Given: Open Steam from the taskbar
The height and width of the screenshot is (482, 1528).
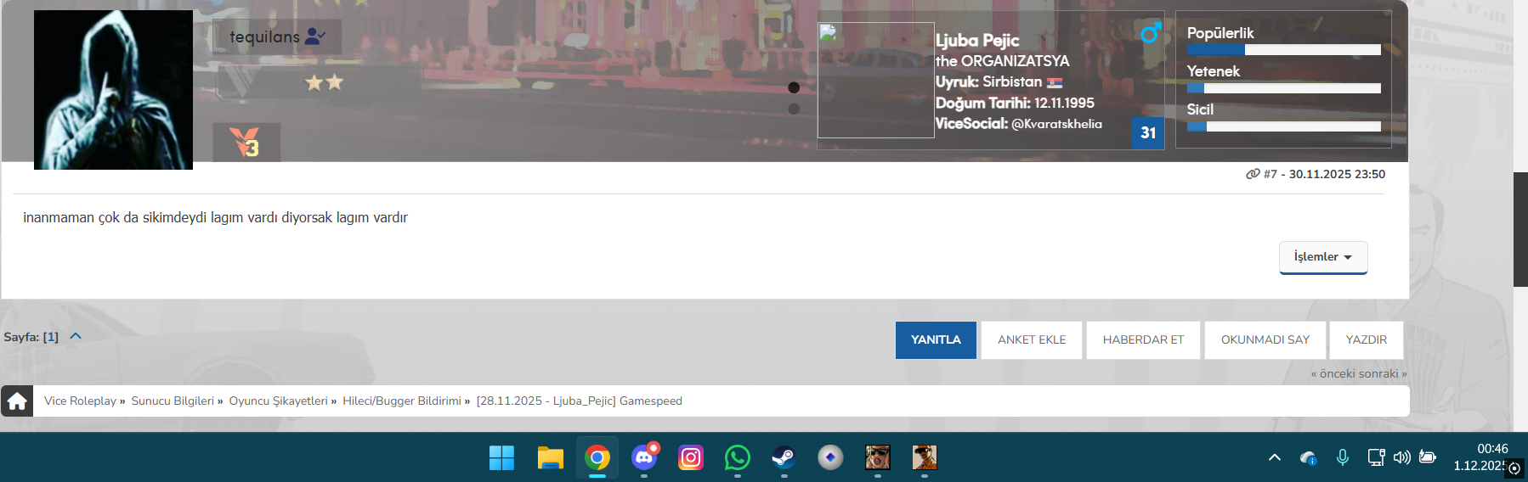Looking at the screenshot, I should (784, 458).
